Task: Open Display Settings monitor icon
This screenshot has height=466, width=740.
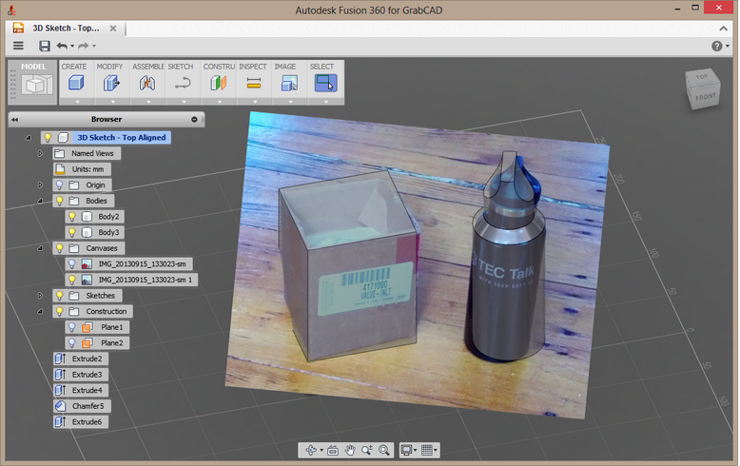Action: coord(406,450)
